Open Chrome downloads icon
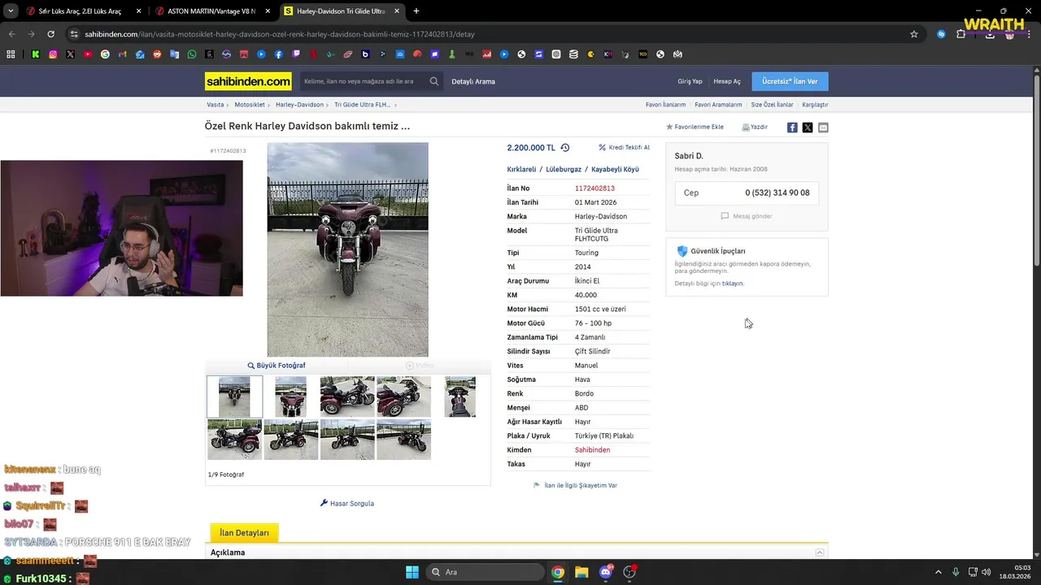The image size is (1041, 585). tap(990, 34)
